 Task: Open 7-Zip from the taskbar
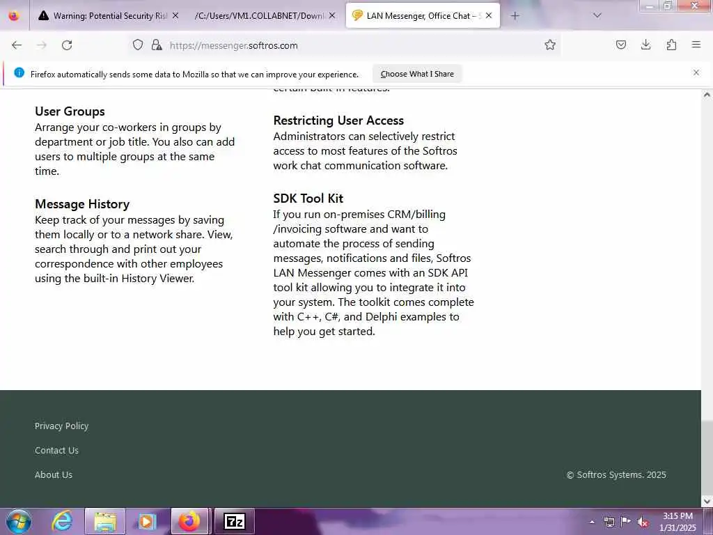pyautogui.click(x=235, y=521)
